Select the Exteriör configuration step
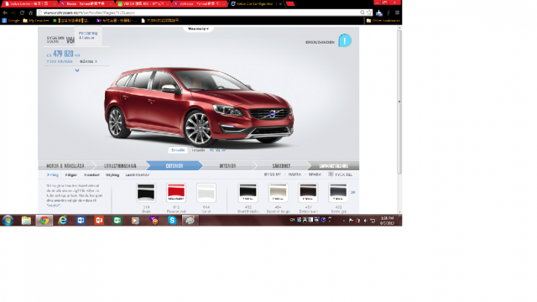This screenshot has height=302, width=537. tap(175, 166)
